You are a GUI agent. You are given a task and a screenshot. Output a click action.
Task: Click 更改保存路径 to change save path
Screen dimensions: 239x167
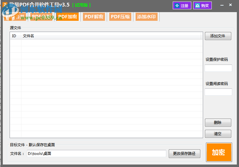(185, 154)
